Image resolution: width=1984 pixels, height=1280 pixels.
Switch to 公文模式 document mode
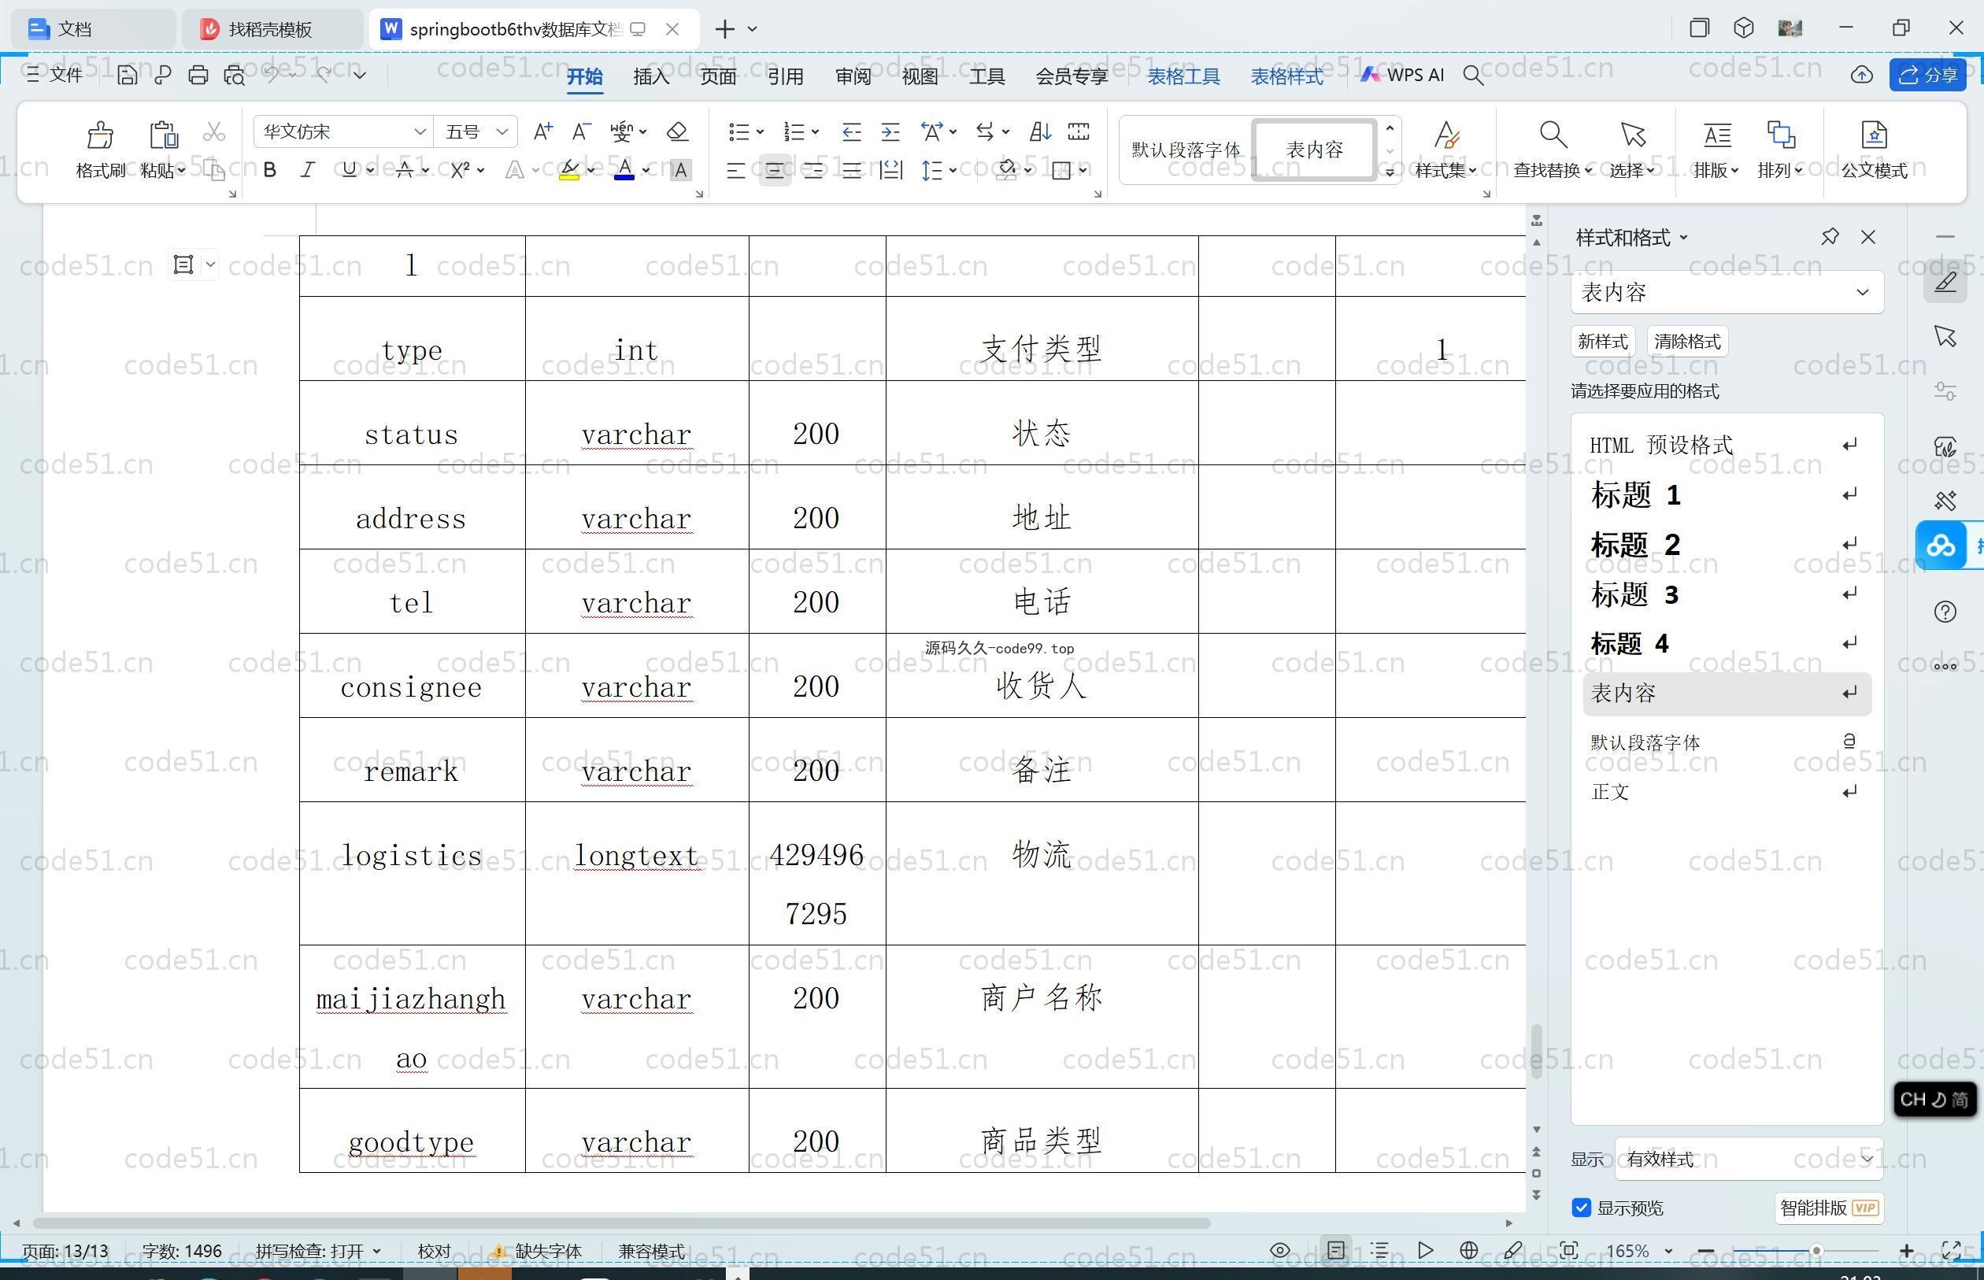pos(1874,150)
